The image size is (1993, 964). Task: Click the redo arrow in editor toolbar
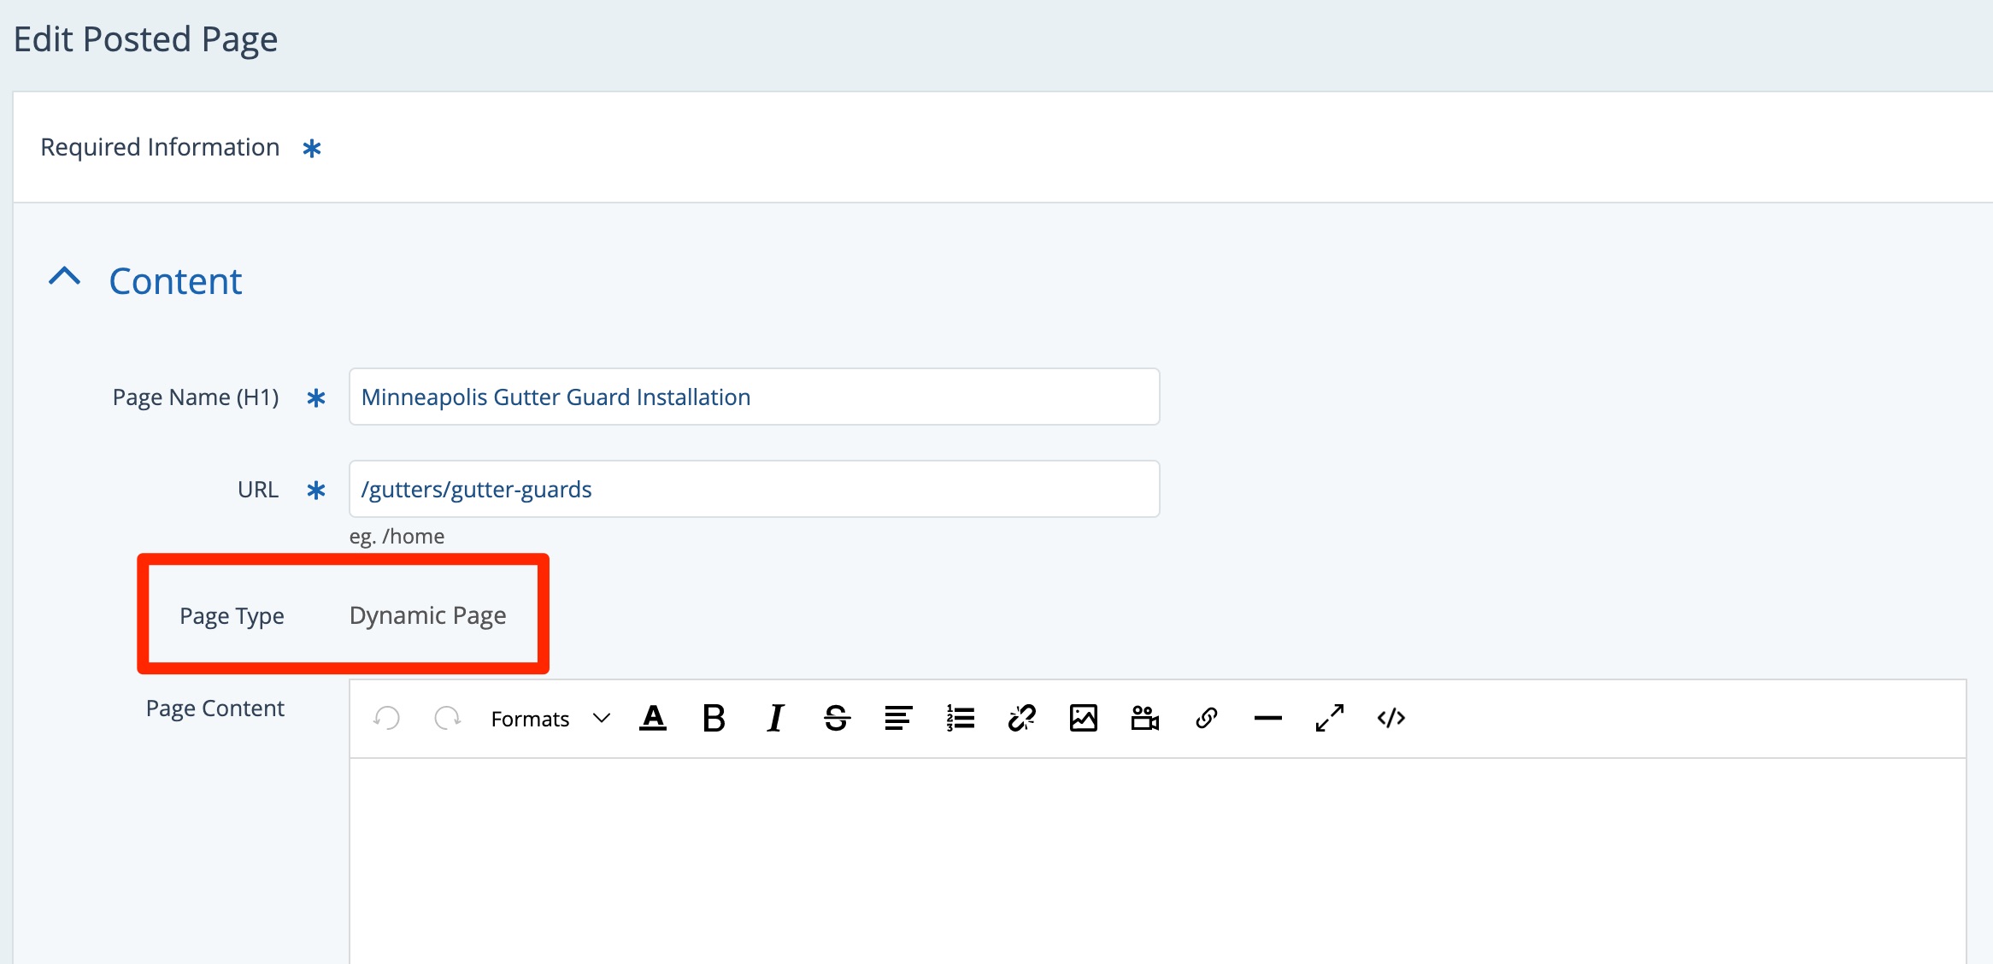(x=447, y=719)
